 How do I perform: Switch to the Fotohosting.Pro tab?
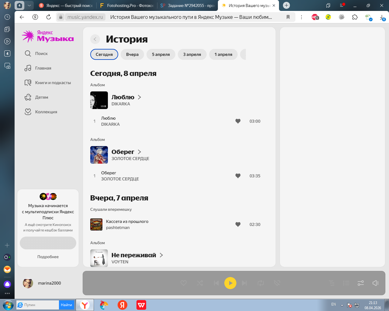[127, 5]
